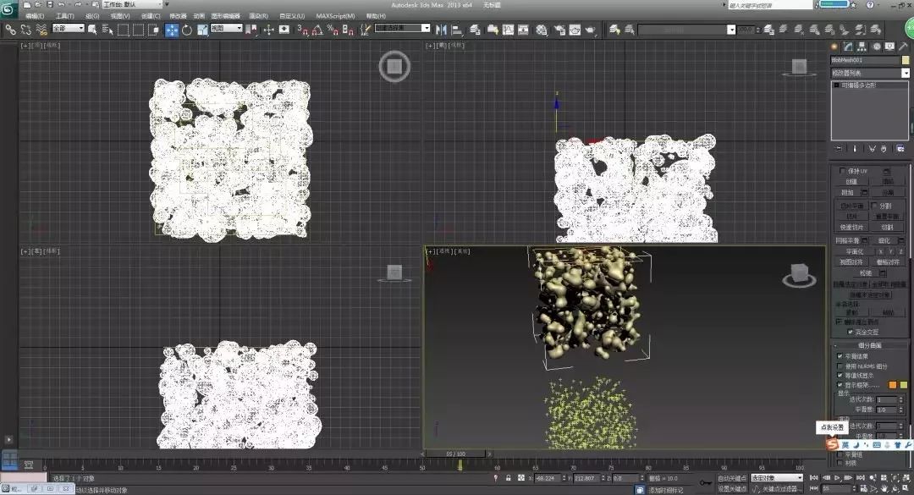The height and width of the screenshot is (495, 914).
Task: Click the 快速切片 button
Action: click(851, 227)
